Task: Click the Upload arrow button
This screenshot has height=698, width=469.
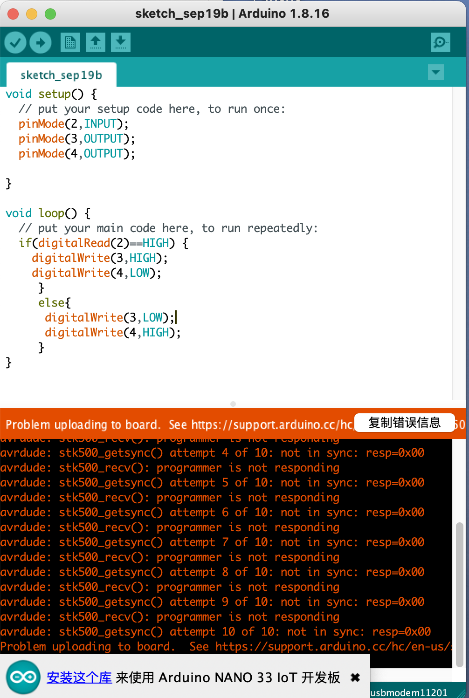Action: coord(41,43)
